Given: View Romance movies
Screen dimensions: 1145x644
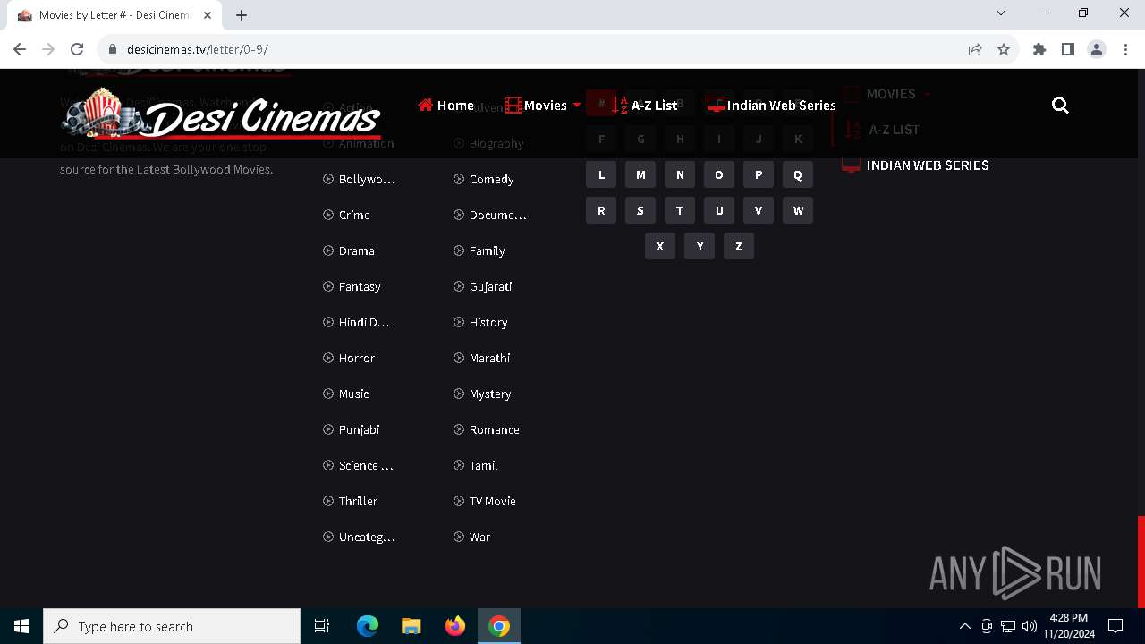Looking at the screenshot, I should click(x=487, y=429).
